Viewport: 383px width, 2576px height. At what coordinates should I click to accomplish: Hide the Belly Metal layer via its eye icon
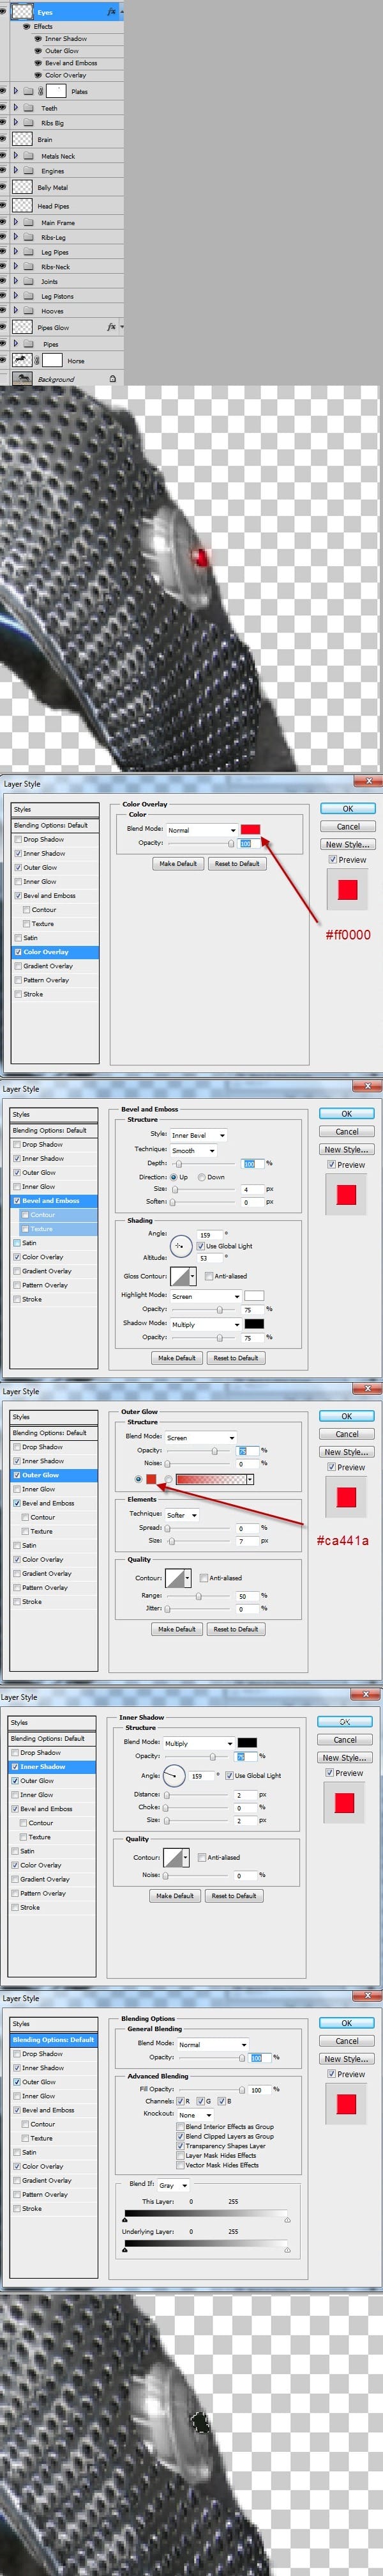[3, 187]
